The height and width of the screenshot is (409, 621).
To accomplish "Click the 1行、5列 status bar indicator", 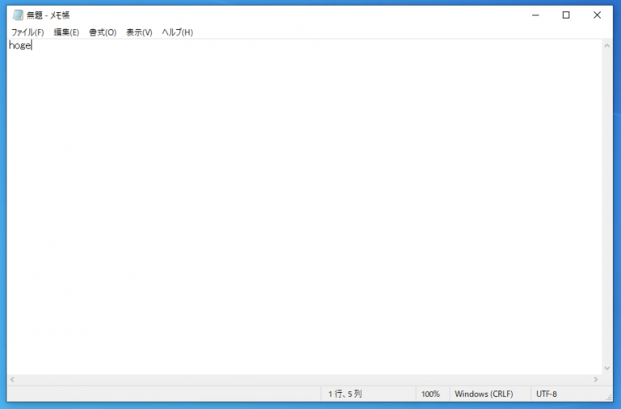I will (x=345, y=394).
